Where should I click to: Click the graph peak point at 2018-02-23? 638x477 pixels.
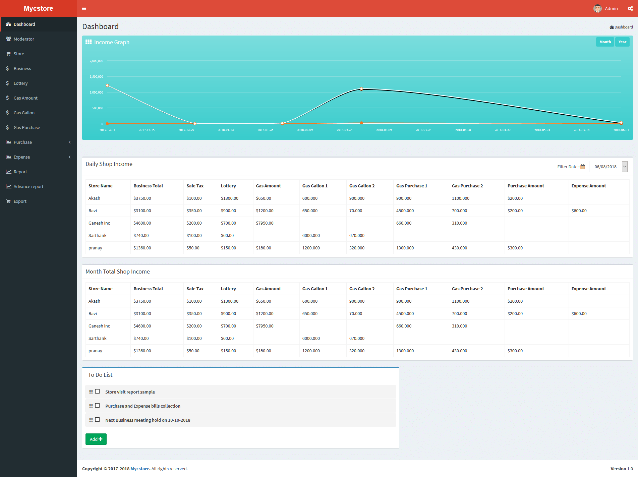click(x=361, y=89)
